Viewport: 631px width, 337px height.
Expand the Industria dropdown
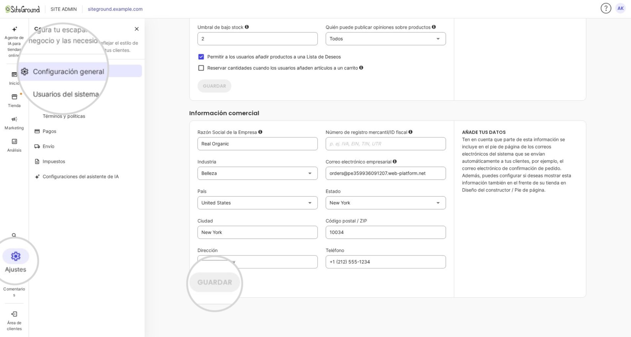[x=258, y=173]
